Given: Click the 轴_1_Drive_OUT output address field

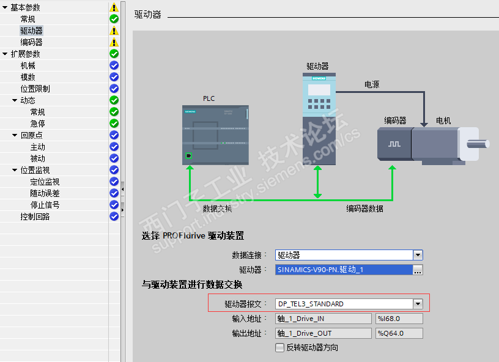Looking at the screenshot, I should tap(323, 333).
